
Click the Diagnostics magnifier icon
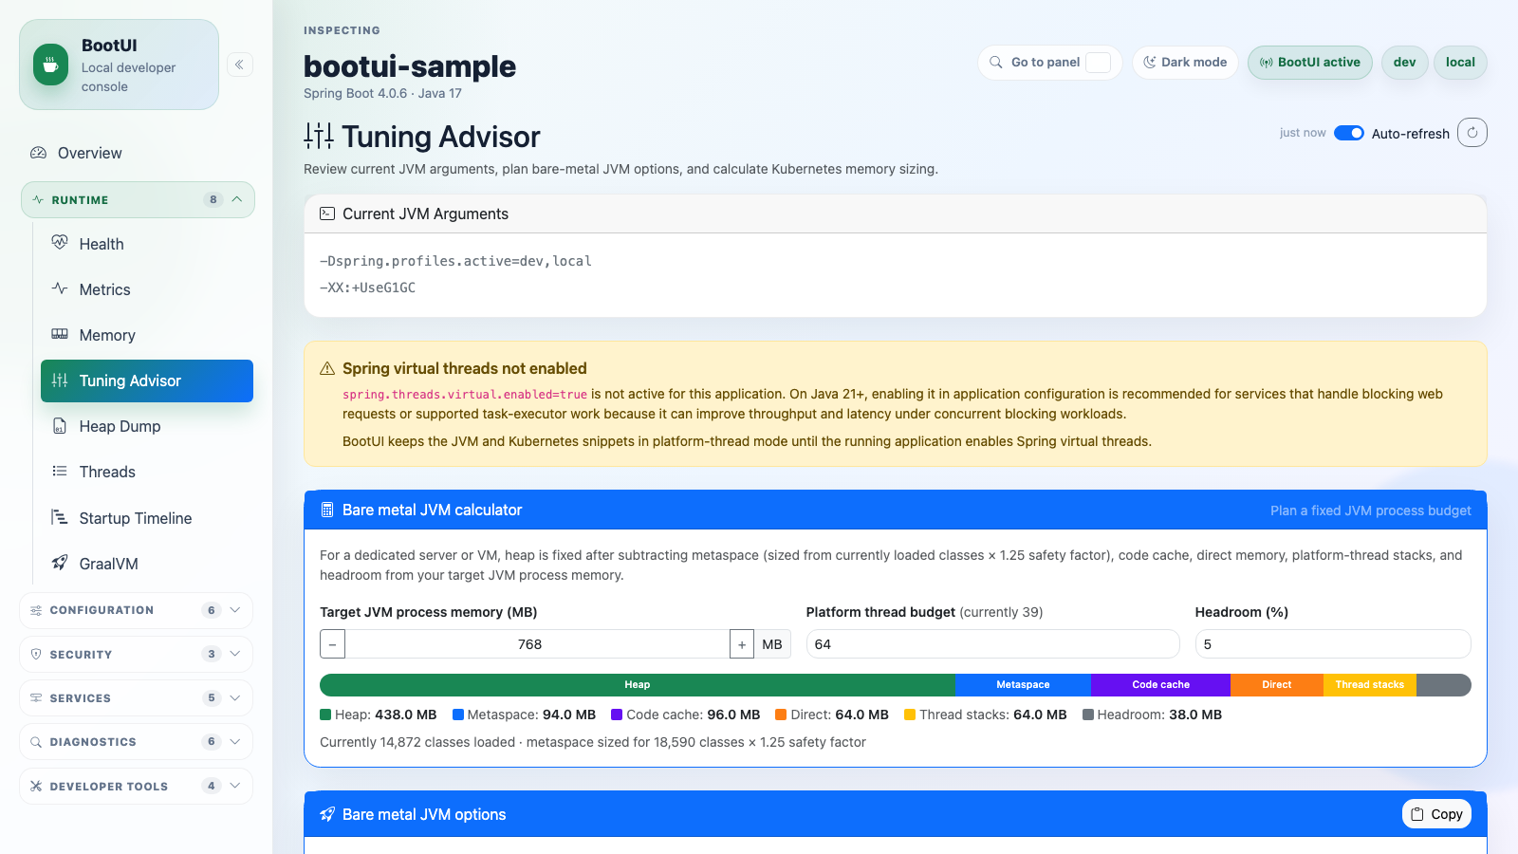pyautogui.click(x=36, y=742)
